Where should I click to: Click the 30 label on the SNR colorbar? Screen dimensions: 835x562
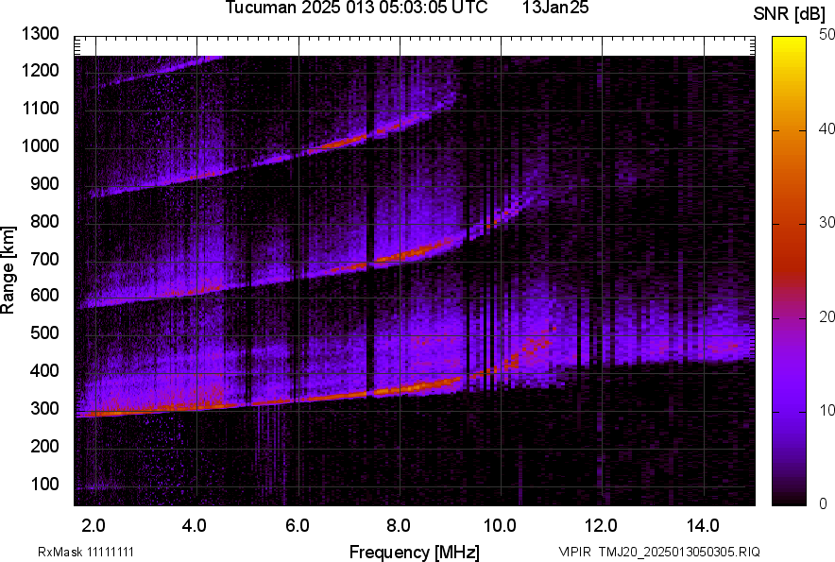[x=827, y=223]
